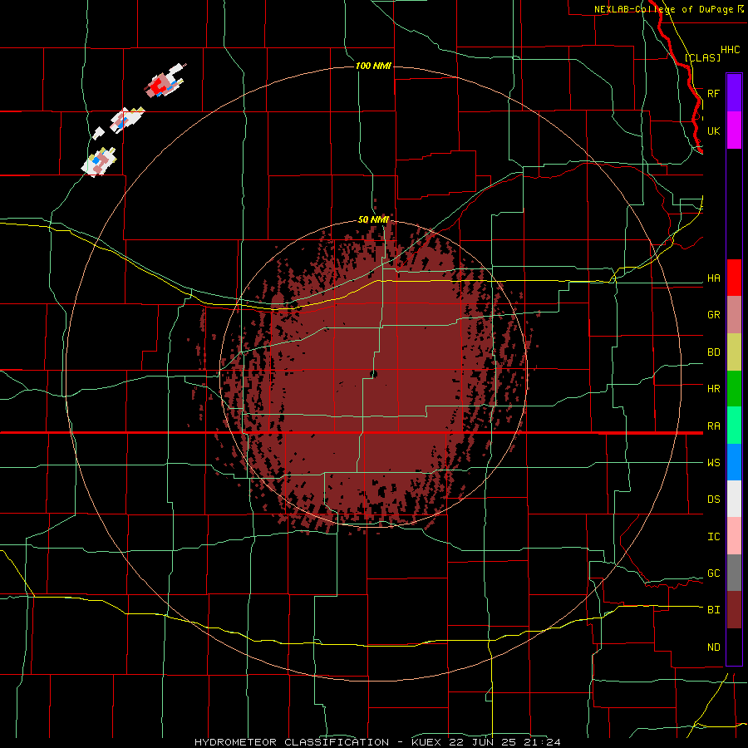748x748 pixels.
Task: Click the BI dark-red legend swatch
Action: tap(734, 610)
